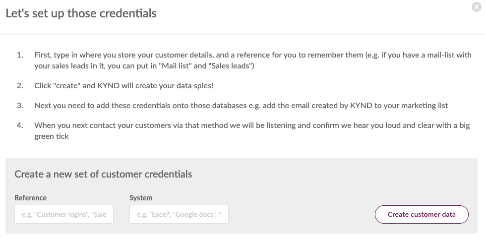Click the Reference field label

click(31, 197)
